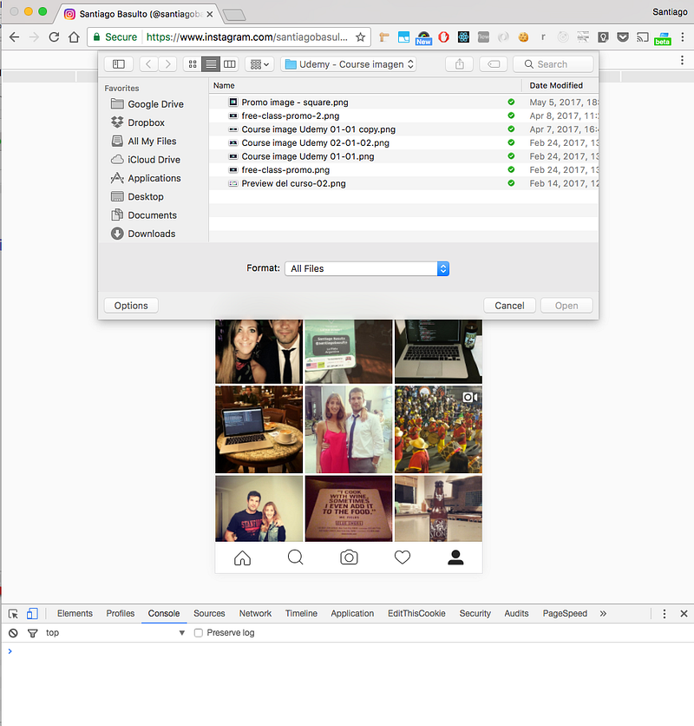Enable the Preserve log checkbox

(199, 633)
